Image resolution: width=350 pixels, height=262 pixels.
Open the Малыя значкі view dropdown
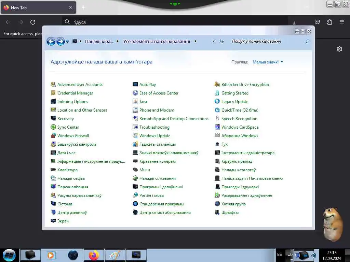268,62
